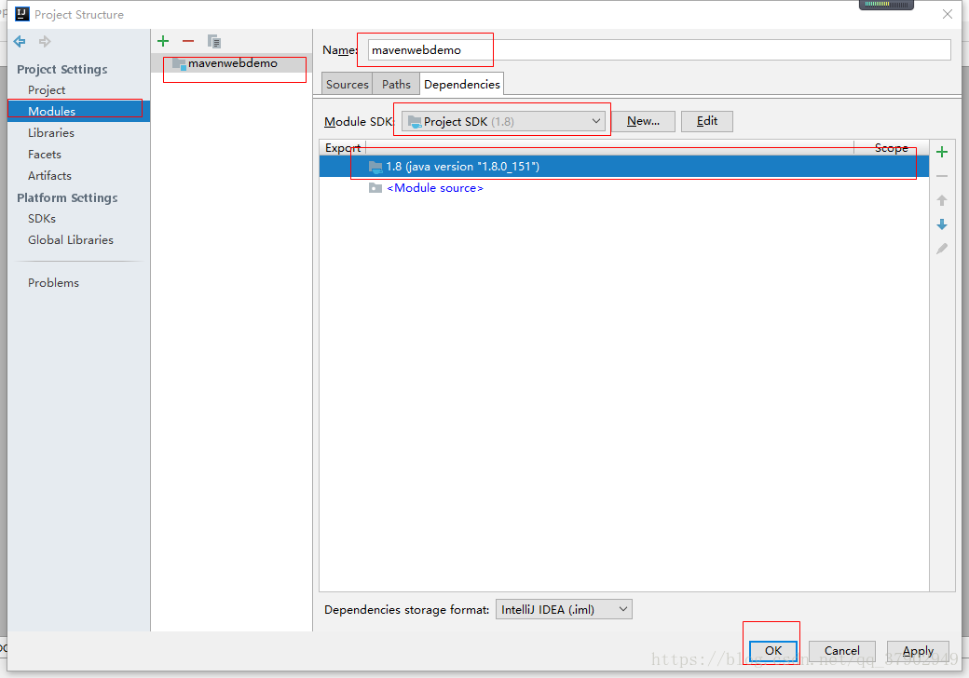
Task: Move dependency down arrow
Action: click(942, 224)
